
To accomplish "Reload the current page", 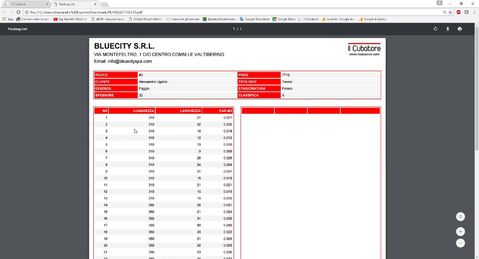I will [x=18, y=12].
